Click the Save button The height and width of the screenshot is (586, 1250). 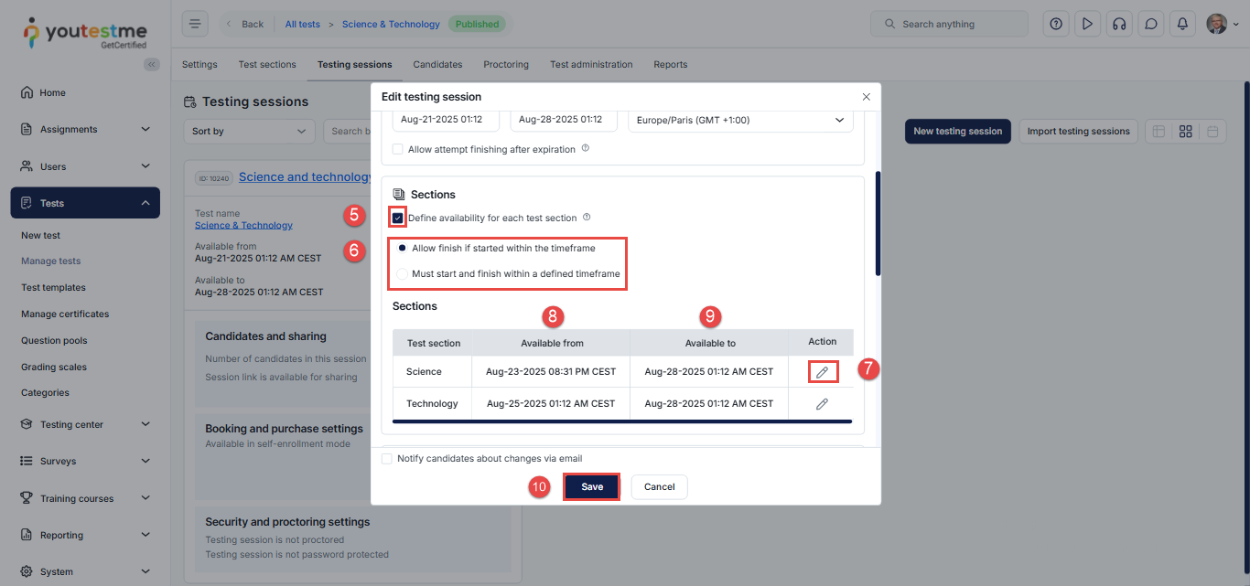tap(592, 487)
